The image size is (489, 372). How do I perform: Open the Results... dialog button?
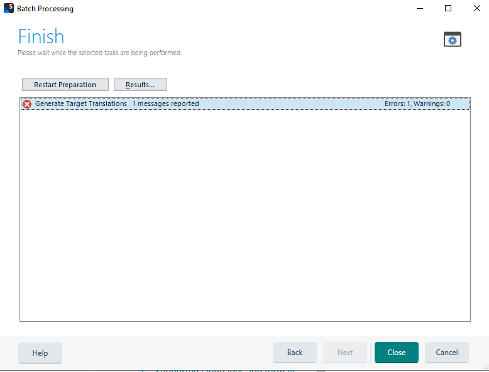[140, 84]
